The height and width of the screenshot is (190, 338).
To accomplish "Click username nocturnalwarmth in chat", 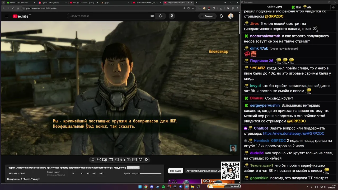I will click(x=265, y=36).
